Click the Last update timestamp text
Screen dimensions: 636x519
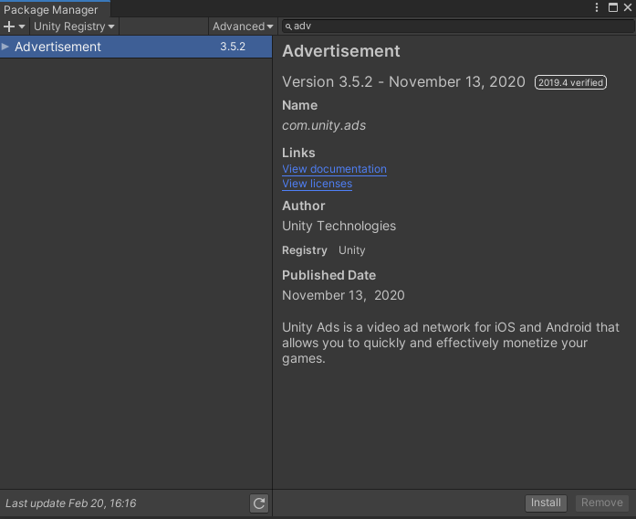pyautogui.click(x=70, y=503)
